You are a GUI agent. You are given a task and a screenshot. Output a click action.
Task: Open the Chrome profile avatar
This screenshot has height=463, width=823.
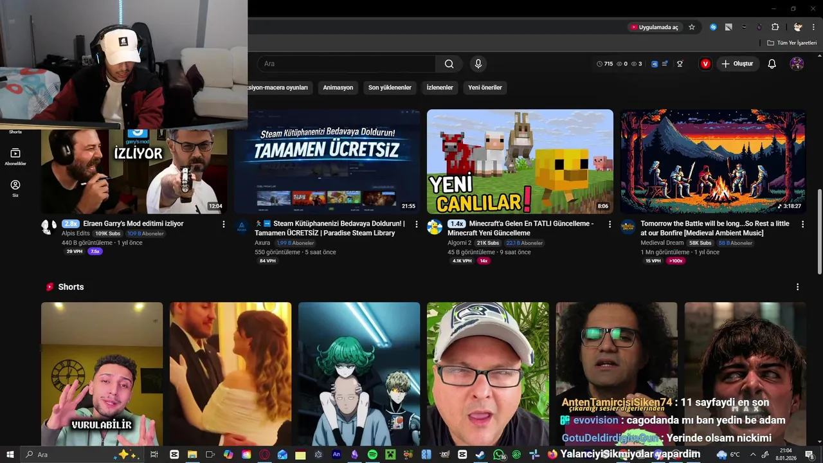[798, 27]
